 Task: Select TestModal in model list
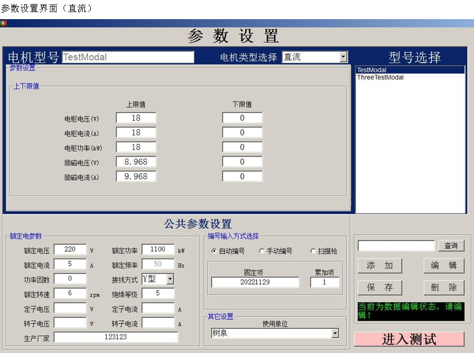[372, 70]
